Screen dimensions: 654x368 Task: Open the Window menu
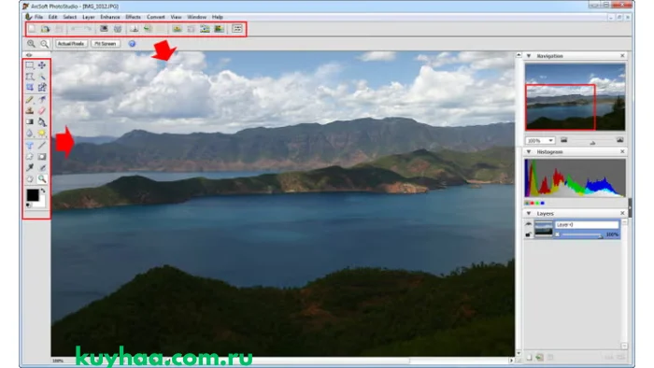pos(196,17)
